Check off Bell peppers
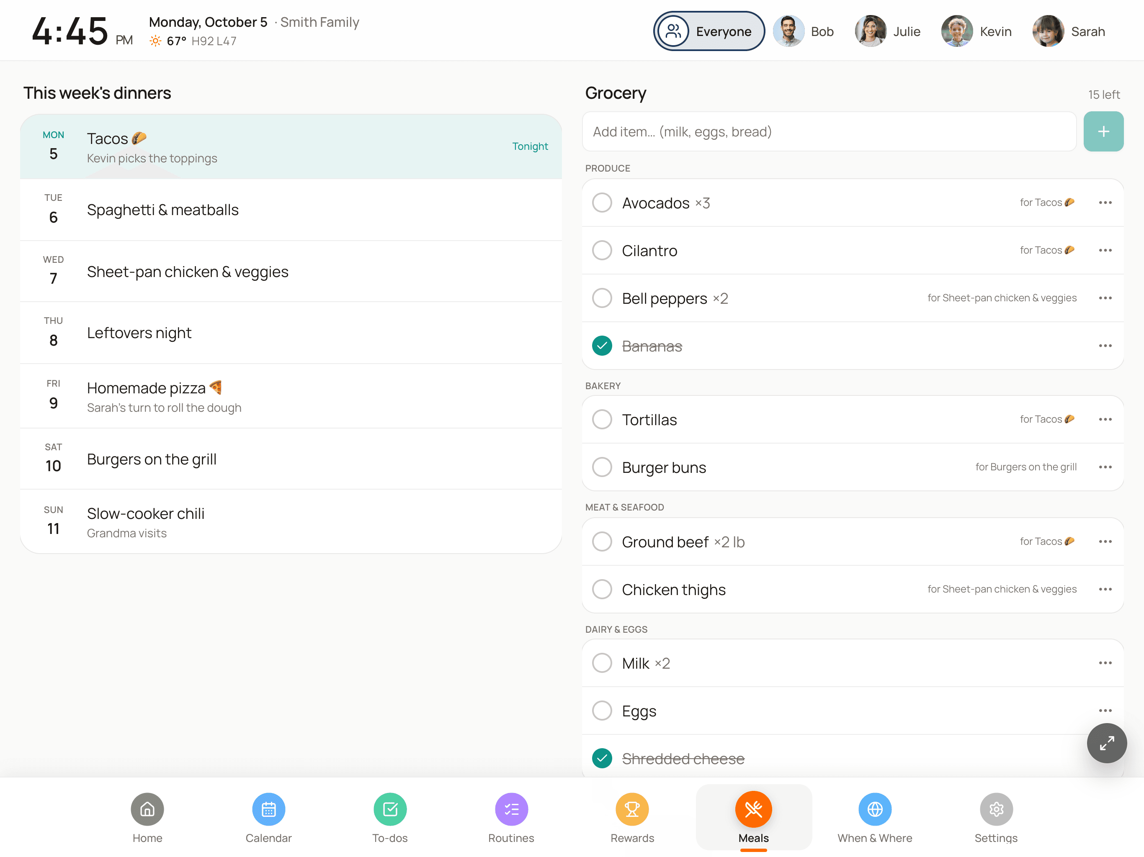1144x857 pixels. coord(601,298)
